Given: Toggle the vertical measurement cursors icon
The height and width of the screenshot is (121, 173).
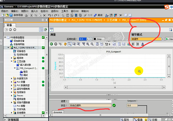Looking at the screenshot, I should [119, 44].
